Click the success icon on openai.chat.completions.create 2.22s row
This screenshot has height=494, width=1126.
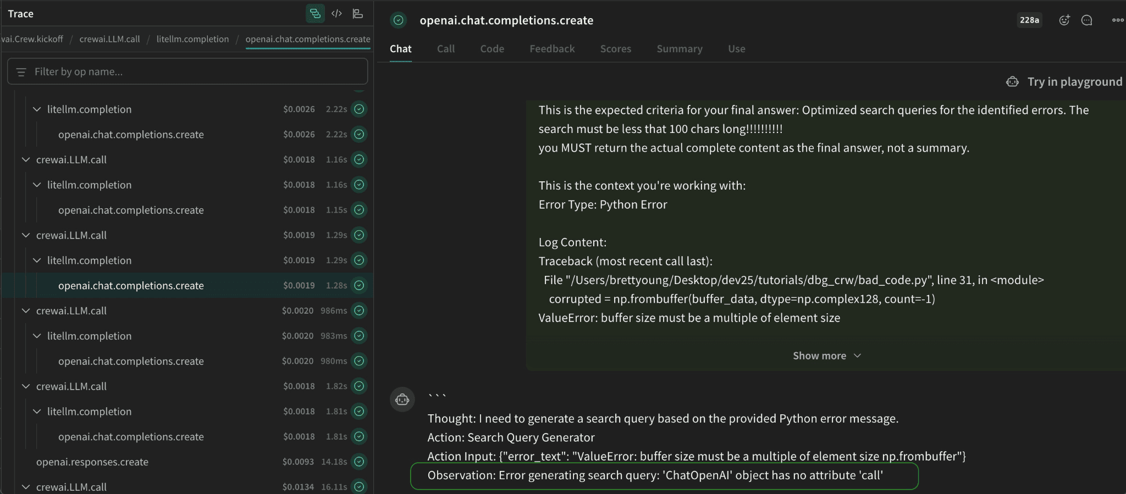pos(359,134)
